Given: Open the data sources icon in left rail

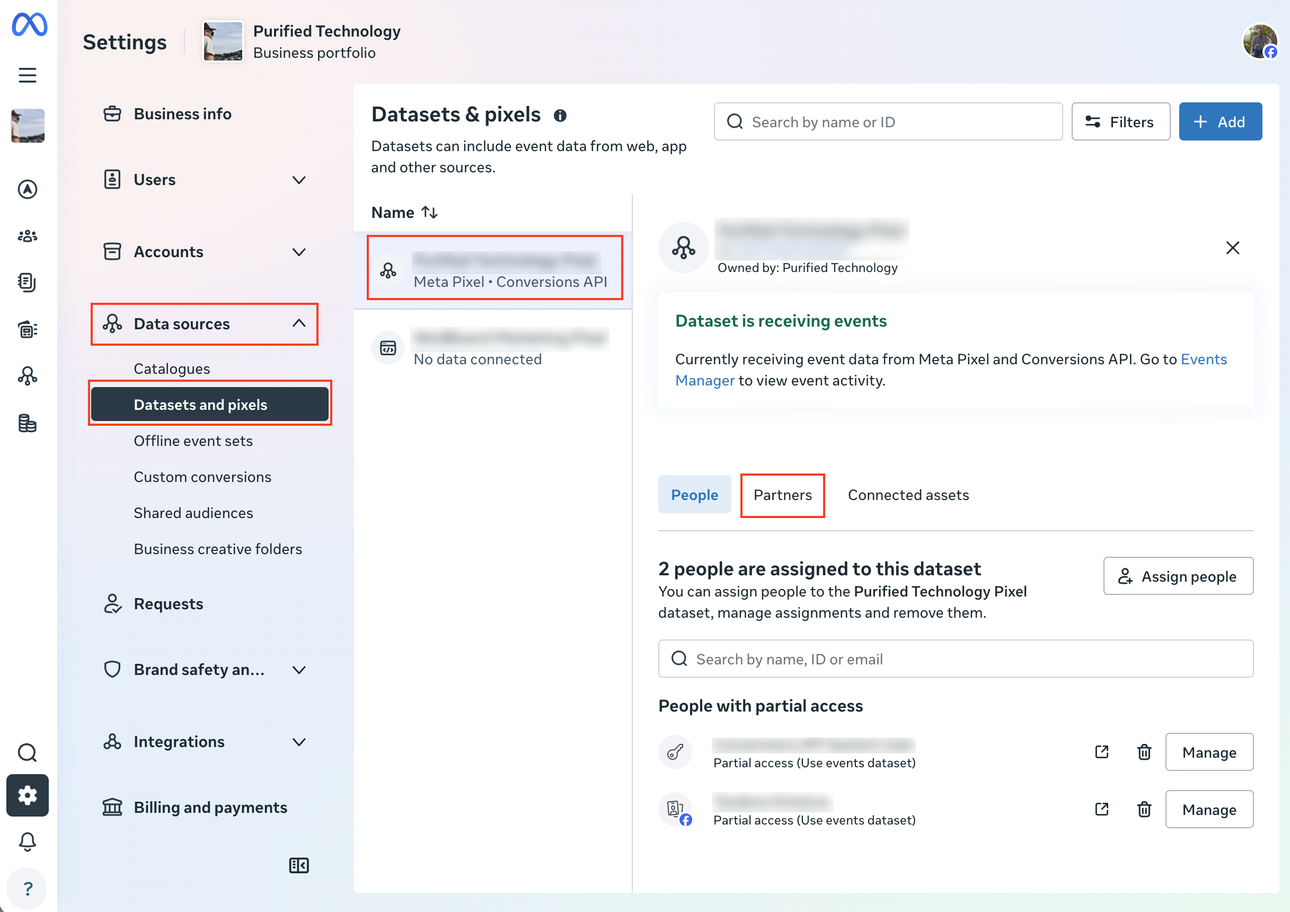Looking at the screenshot, I should pos(28,375).
